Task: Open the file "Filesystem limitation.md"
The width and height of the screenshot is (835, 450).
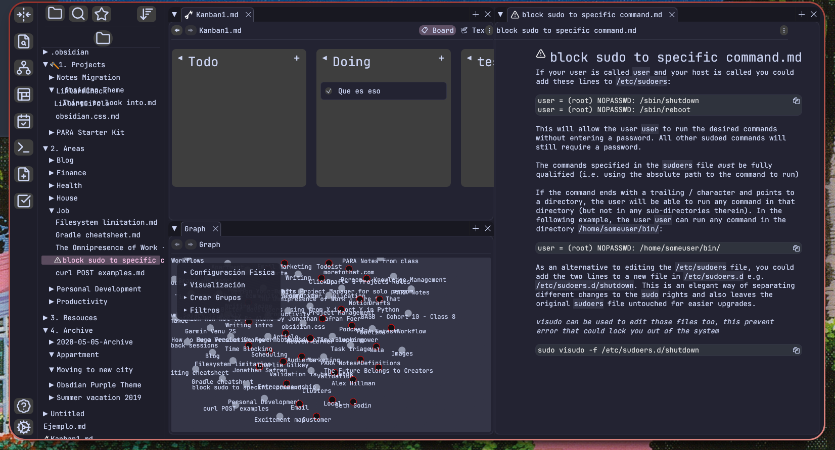Action: (107, 222)
